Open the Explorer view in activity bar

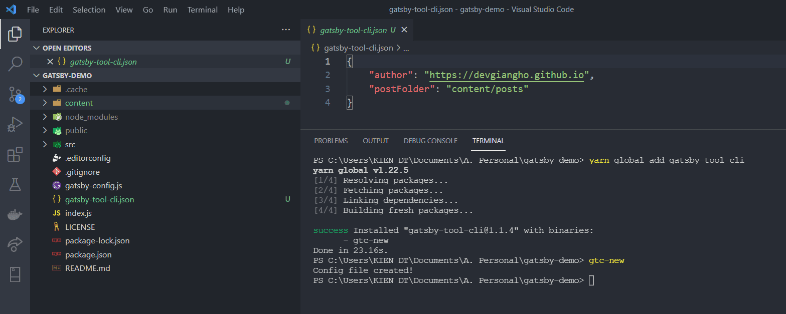coord(15,34)
